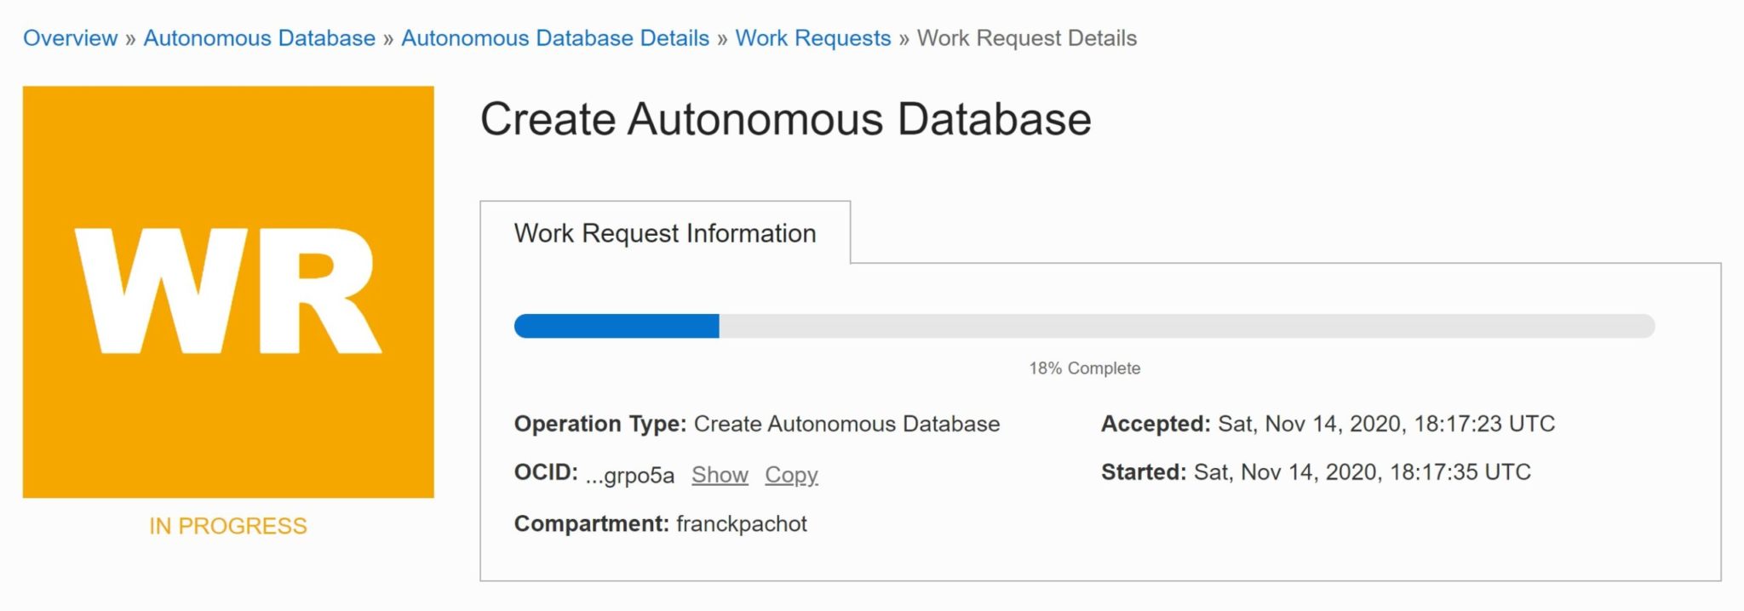Copy the OCID to clipboard

pyautogui.click(x=791, y=475)
